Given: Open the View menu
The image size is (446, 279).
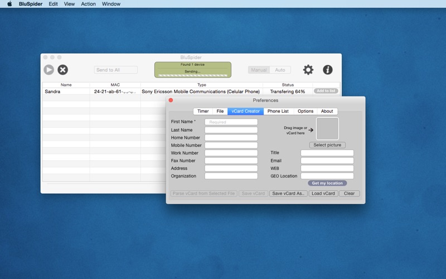Looking at the screenshot, I should 69,4.
